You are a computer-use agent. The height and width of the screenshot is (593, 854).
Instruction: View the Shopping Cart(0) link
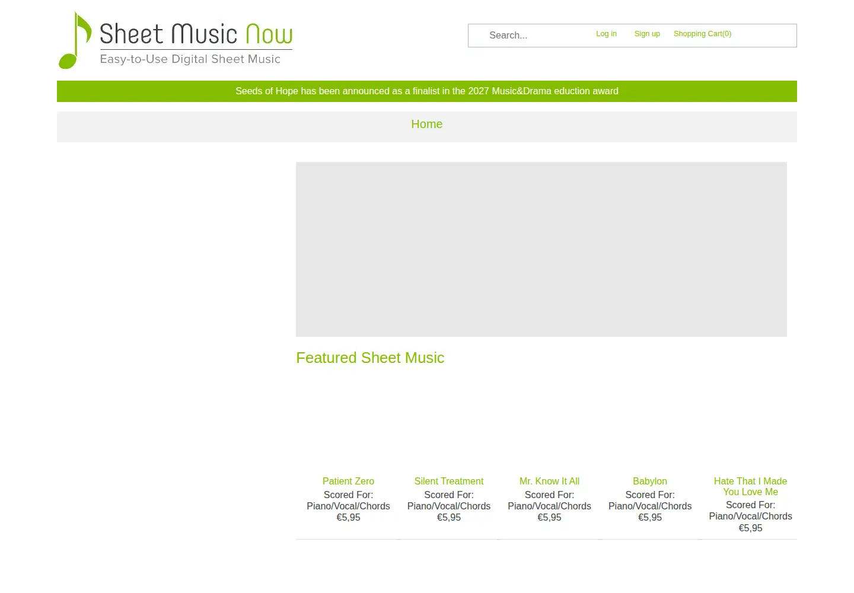tap(702, 34)
